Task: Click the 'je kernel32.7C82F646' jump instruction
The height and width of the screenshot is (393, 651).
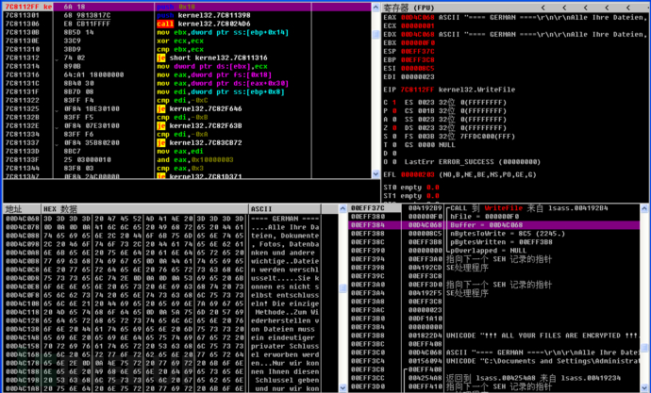Action: (x=199, y=108)
